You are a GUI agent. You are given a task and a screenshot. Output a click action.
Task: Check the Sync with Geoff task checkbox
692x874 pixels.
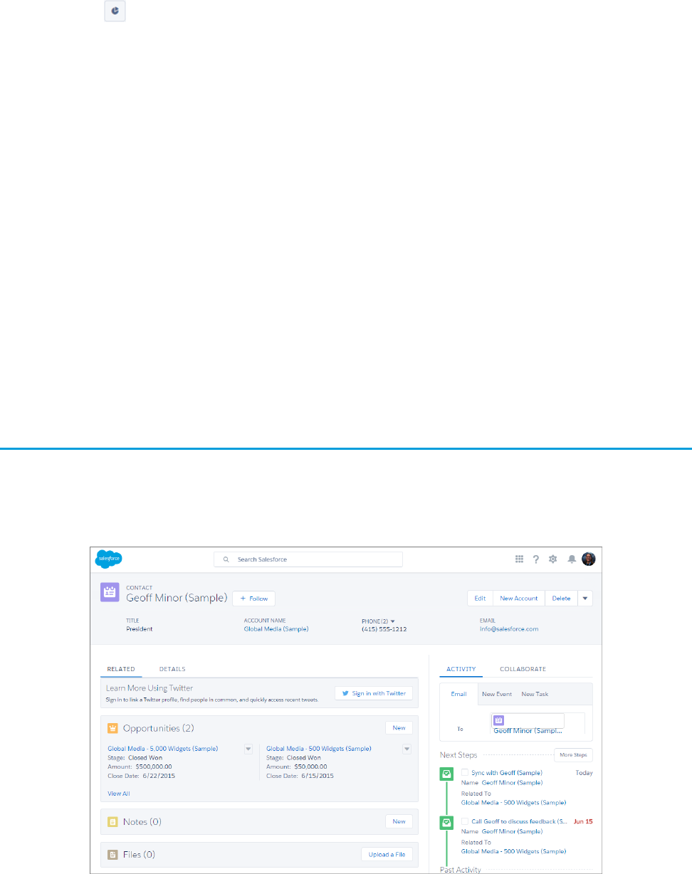tap(465, 772)
